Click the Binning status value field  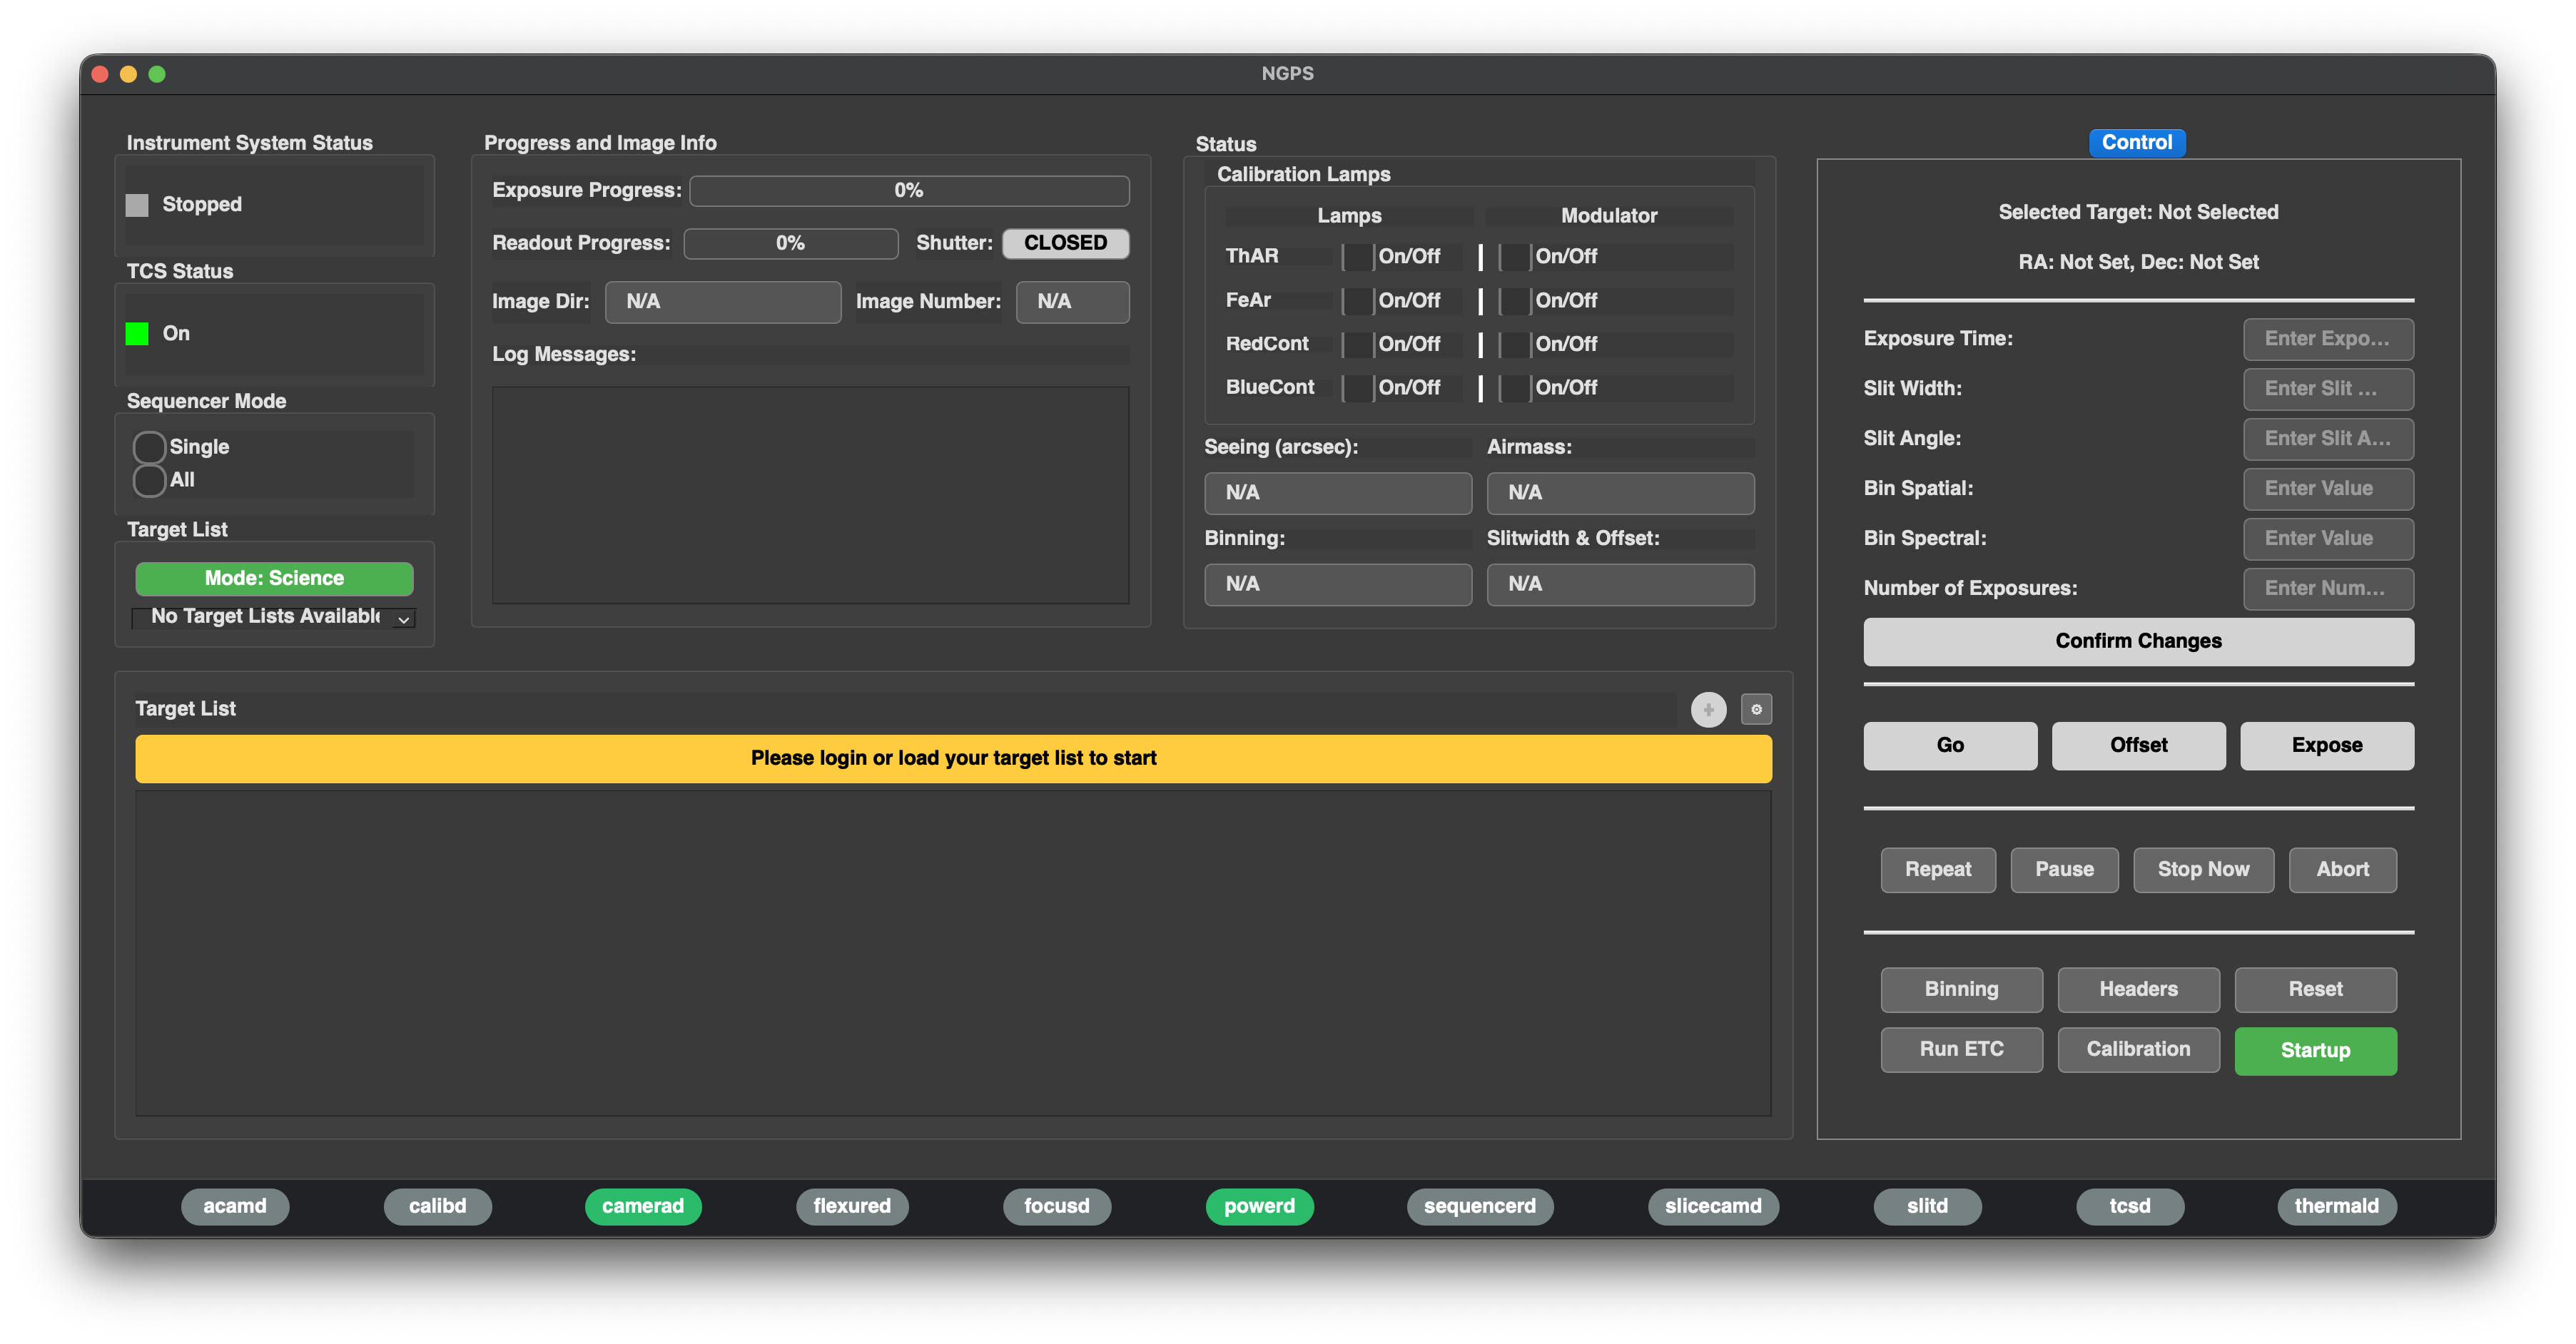point(1337,585)
